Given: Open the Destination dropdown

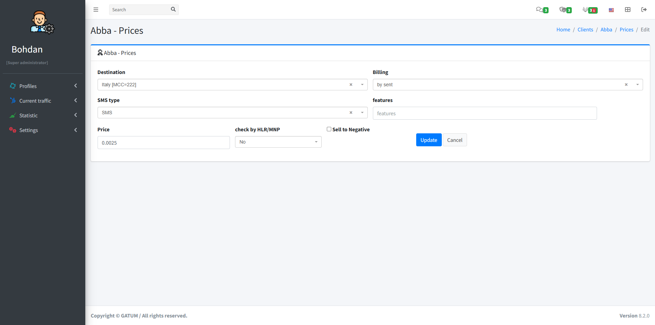Looking at the screenshot, I should tap(225, 85).
